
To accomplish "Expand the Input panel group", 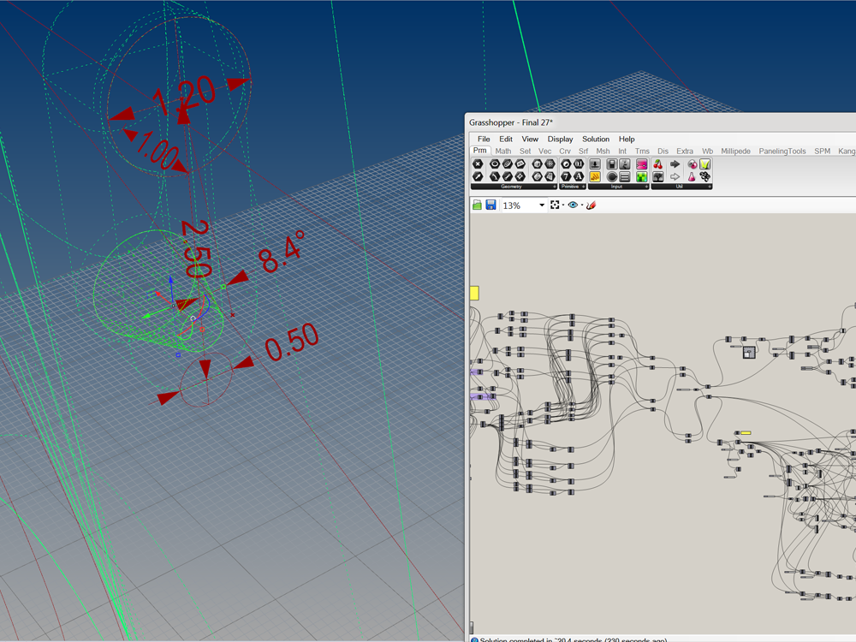I will tap(647, 187).
